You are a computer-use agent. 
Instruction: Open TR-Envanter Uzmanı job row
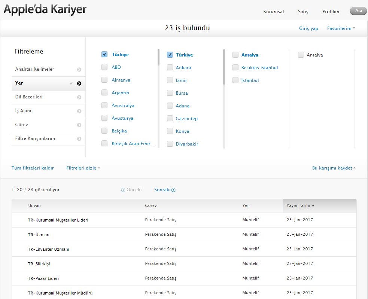pyautogui.click(x=184, y=249)
